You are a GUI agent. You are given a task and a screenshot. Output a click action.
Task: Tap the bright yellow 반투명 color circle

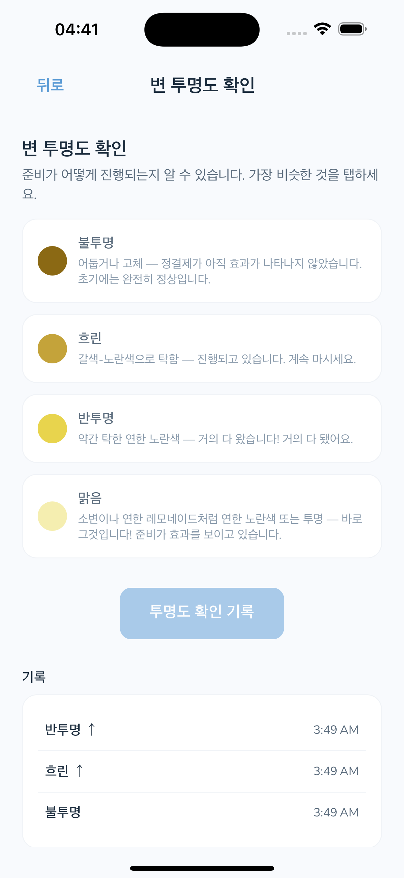tap(52, 428)
